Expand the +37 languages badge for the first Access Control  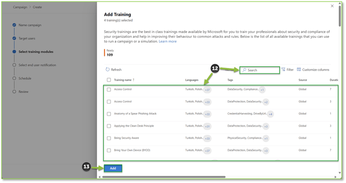[x=207, y=90]
